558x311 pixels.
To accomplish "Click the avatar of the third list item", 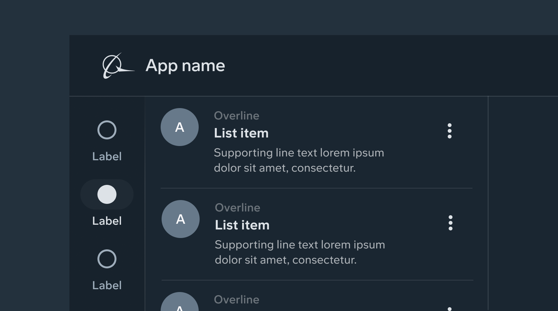I will (180, 305).
